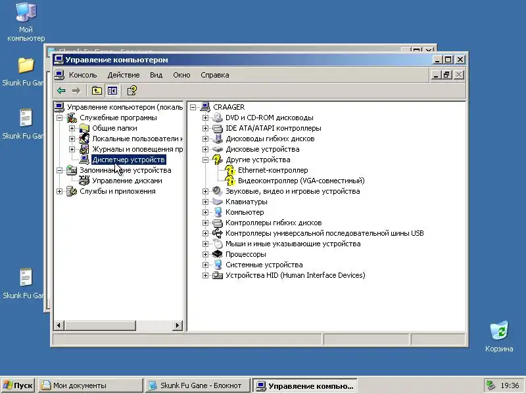Click the Компьютер monitor icon in device list
526x394 pixels.
click(x=218, y=212)
